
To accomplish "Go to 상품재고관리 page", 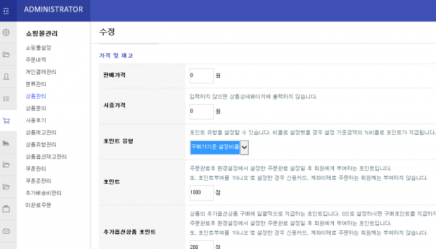I will click(41, 132).
